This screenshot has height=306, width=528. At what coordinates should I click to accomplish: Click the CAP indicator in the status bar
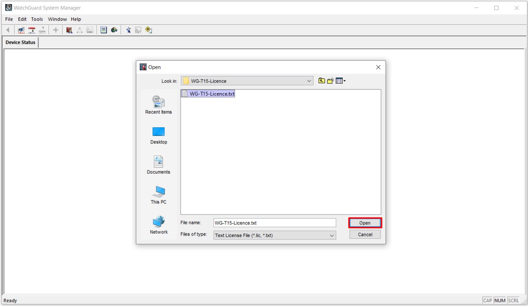click(487, 301)
